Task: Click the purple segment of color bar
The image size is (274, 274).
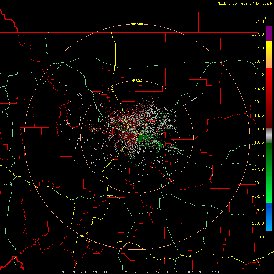Action: click(x=269, y=34)
